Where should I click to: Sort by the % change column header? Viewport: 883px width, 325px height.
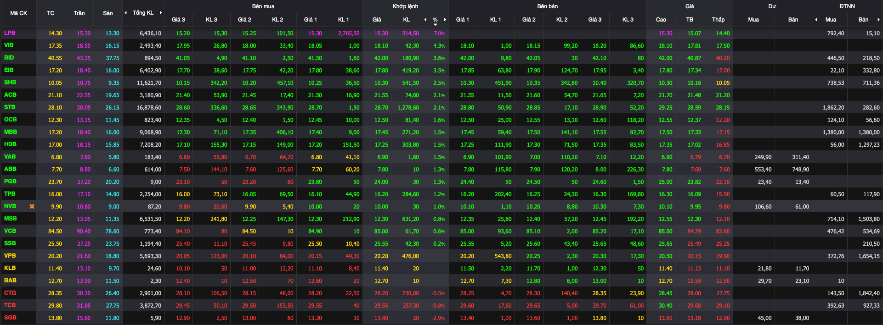click(435, 20)
